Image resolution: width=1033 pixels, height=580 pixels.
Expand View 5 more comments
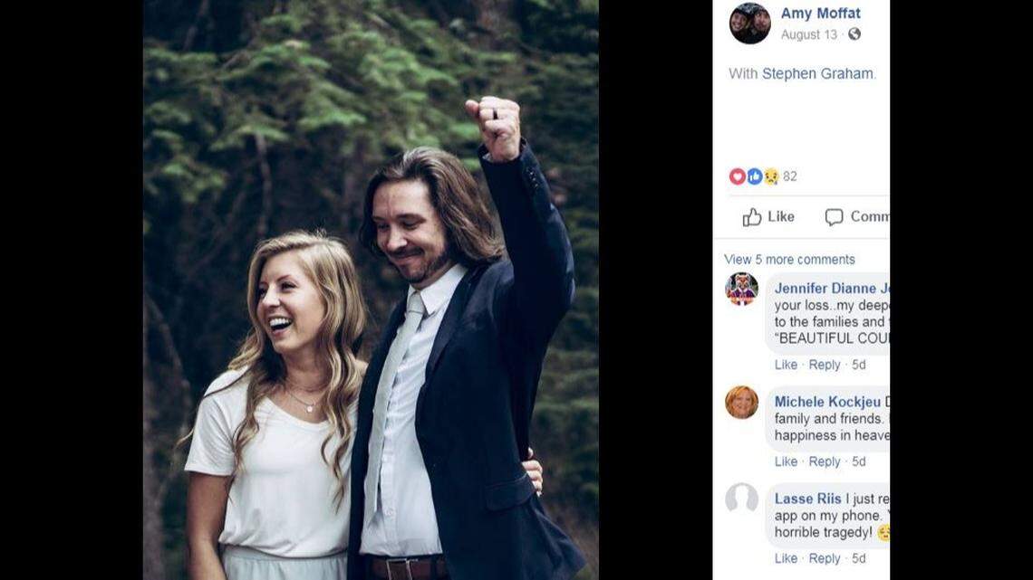point(788,259)
